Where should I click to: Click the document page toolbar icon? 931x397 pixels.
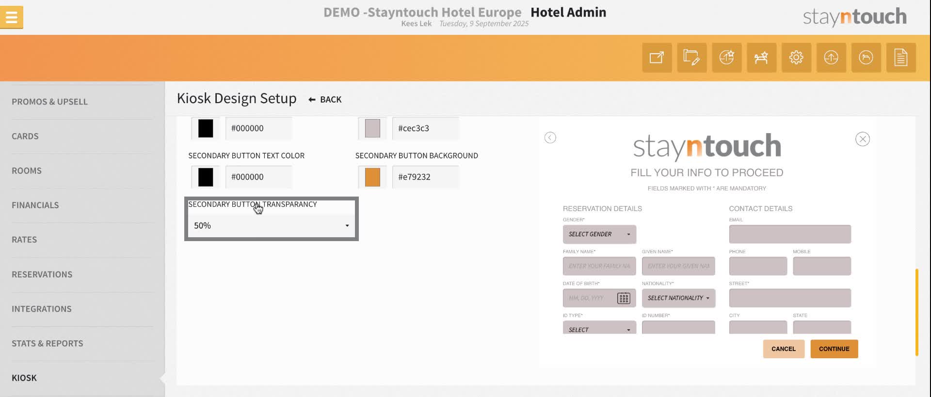coord(901,58)
